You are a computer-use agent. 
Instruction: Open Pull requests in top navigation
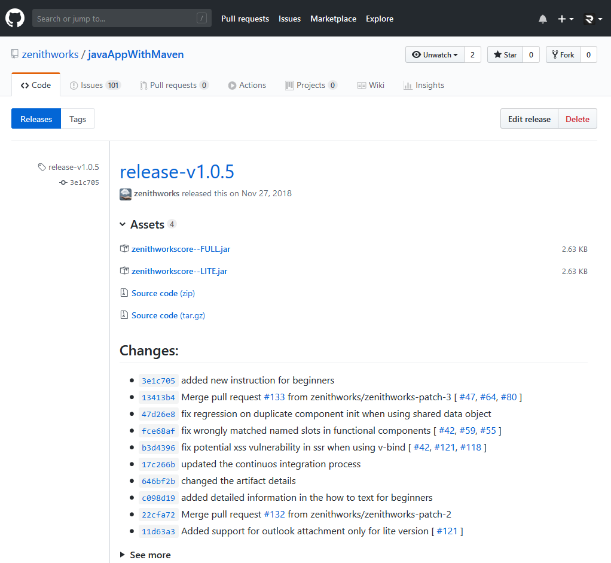tap(245, 19)
